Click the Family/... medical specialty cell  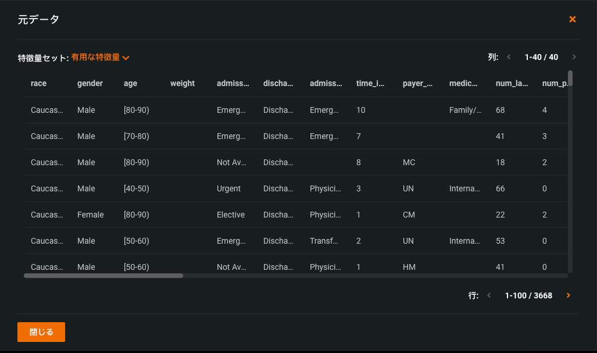click(x=465, y=110)
